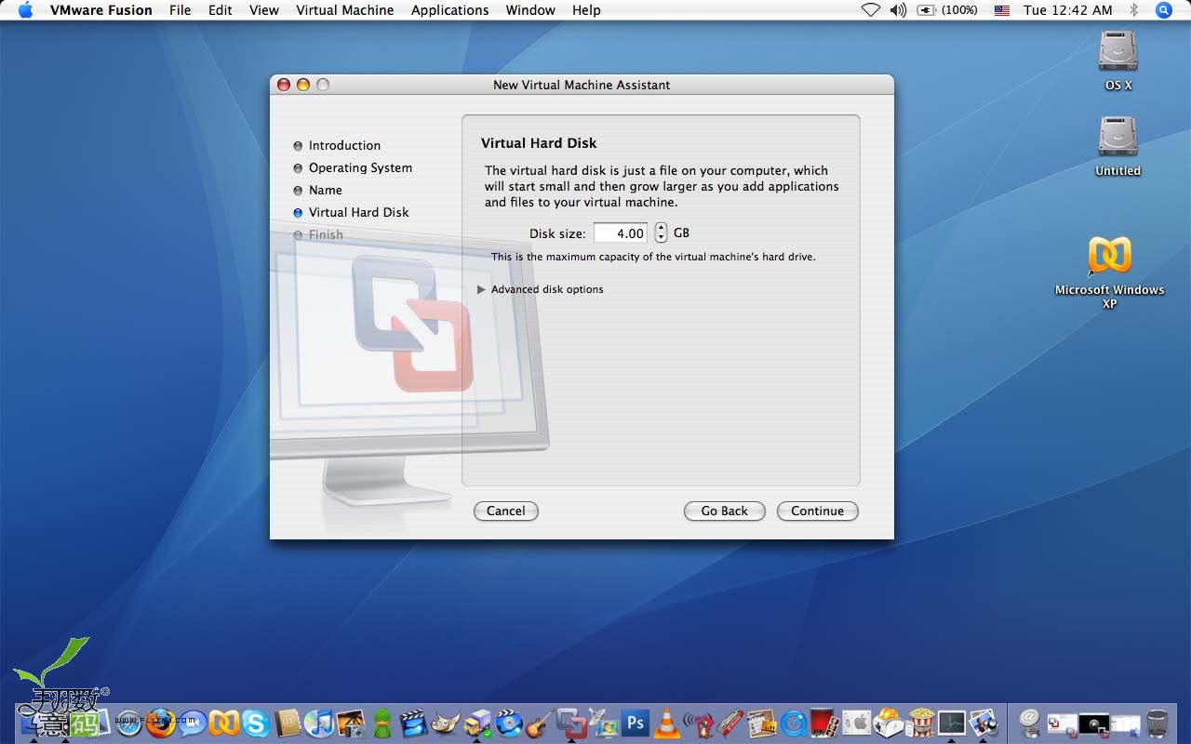Open Photo Booth in the dock
Image resolution: width=1191 pixels, height=744 pixels.
[x=824, y=723]
